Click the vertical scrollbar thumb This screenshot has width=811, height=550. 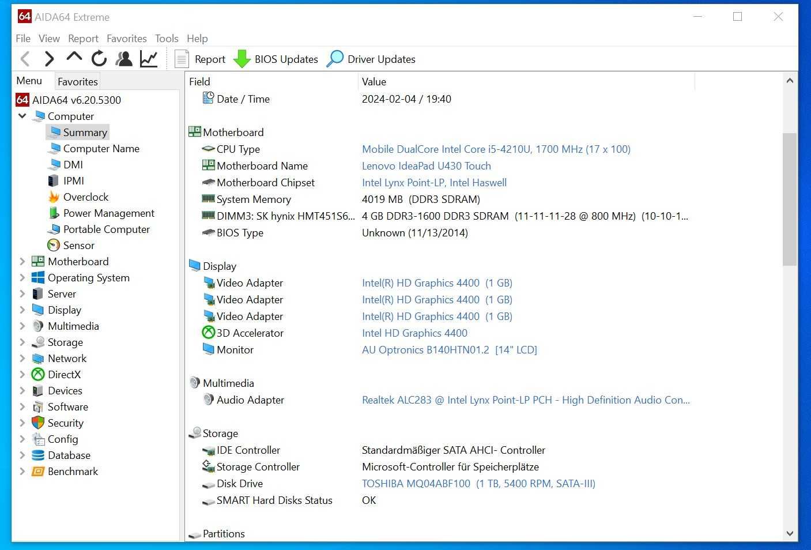point(790,199)
